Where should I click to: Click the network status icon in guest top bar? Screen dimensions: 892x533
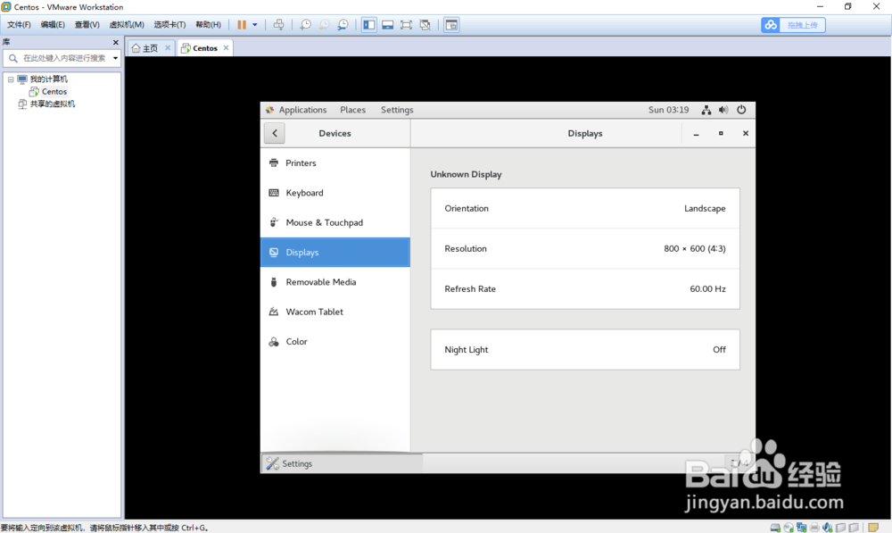[706, 110]
